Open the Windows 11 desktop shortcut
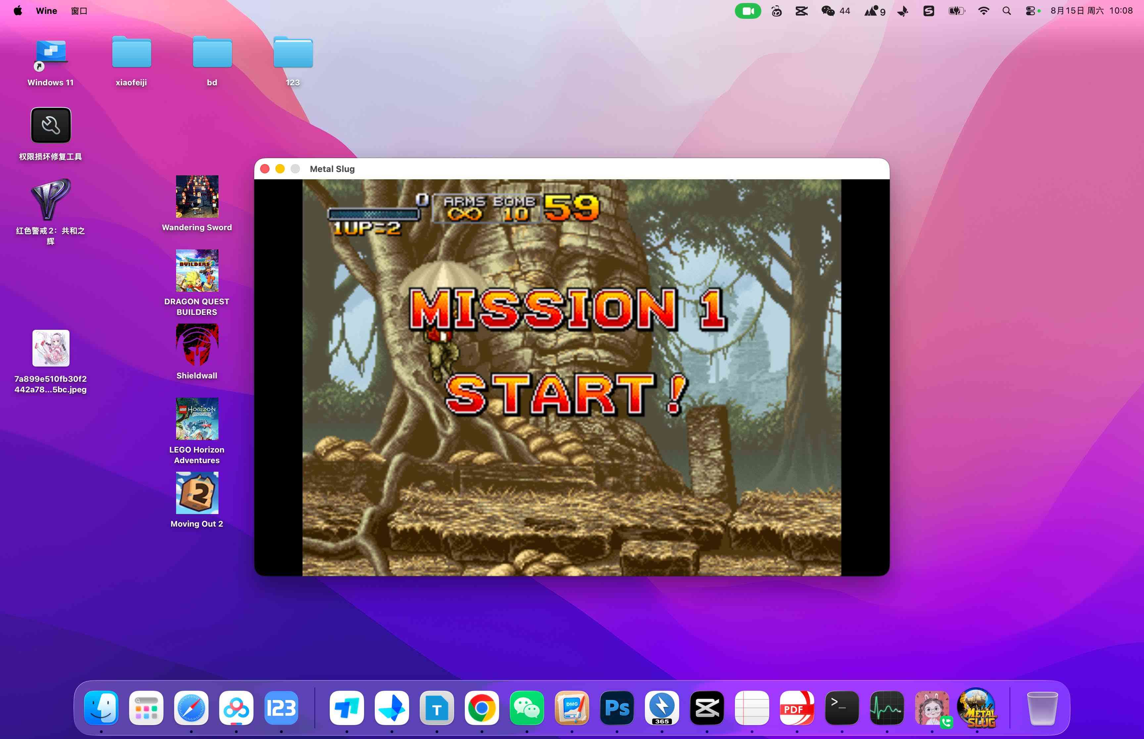The width and height of the screenshot is (1144, 739). [50, 53]
